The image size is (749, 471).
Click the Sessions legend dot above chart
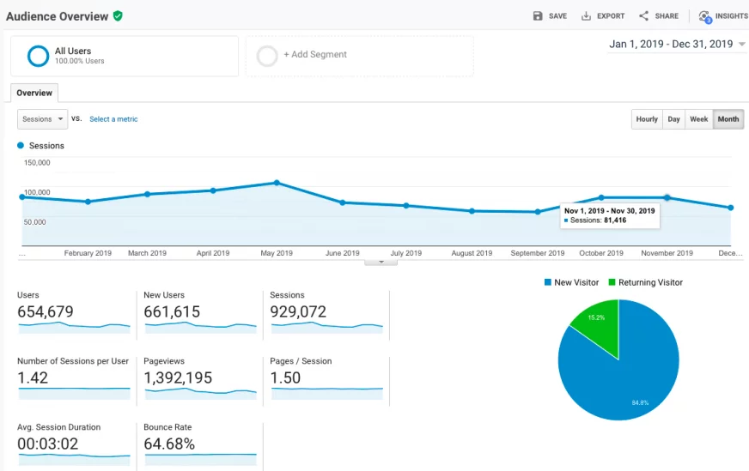coord(21,146)
